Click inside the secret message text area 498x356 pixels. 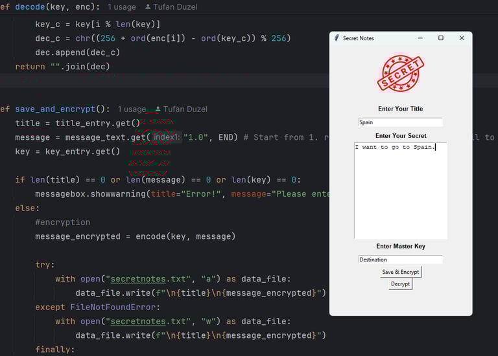tap(401, 191)
